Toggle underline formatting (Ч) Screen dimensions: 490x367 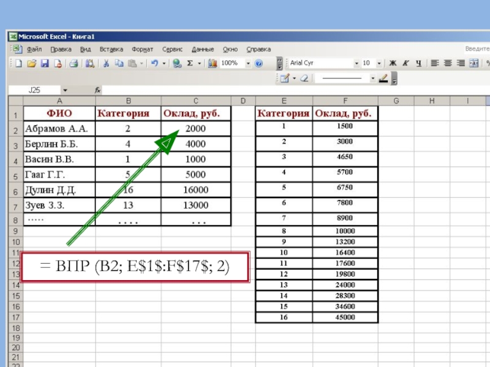[x=418, y=63]
